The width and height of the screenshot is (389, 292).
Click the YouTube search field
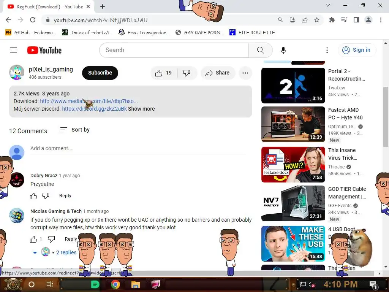pyautogui.click(x=174, y=50)
